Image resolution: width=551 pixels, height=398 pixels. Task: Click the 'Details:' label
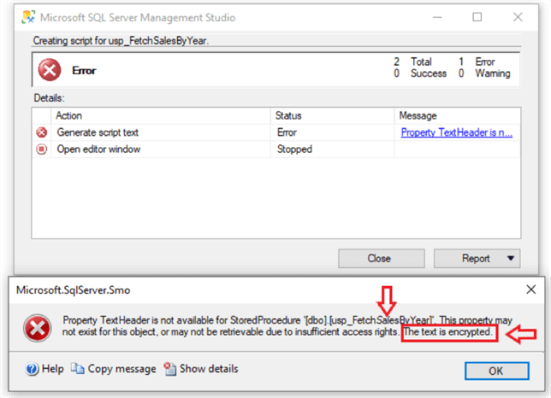(50, 98)
